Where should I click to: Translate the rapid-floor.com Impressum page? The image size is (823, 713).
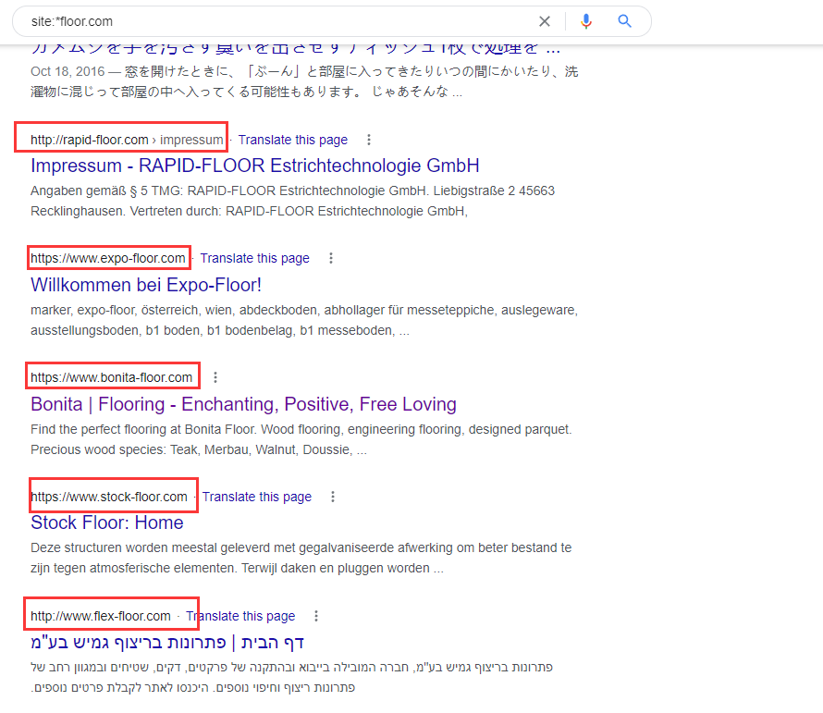point(292,140)
